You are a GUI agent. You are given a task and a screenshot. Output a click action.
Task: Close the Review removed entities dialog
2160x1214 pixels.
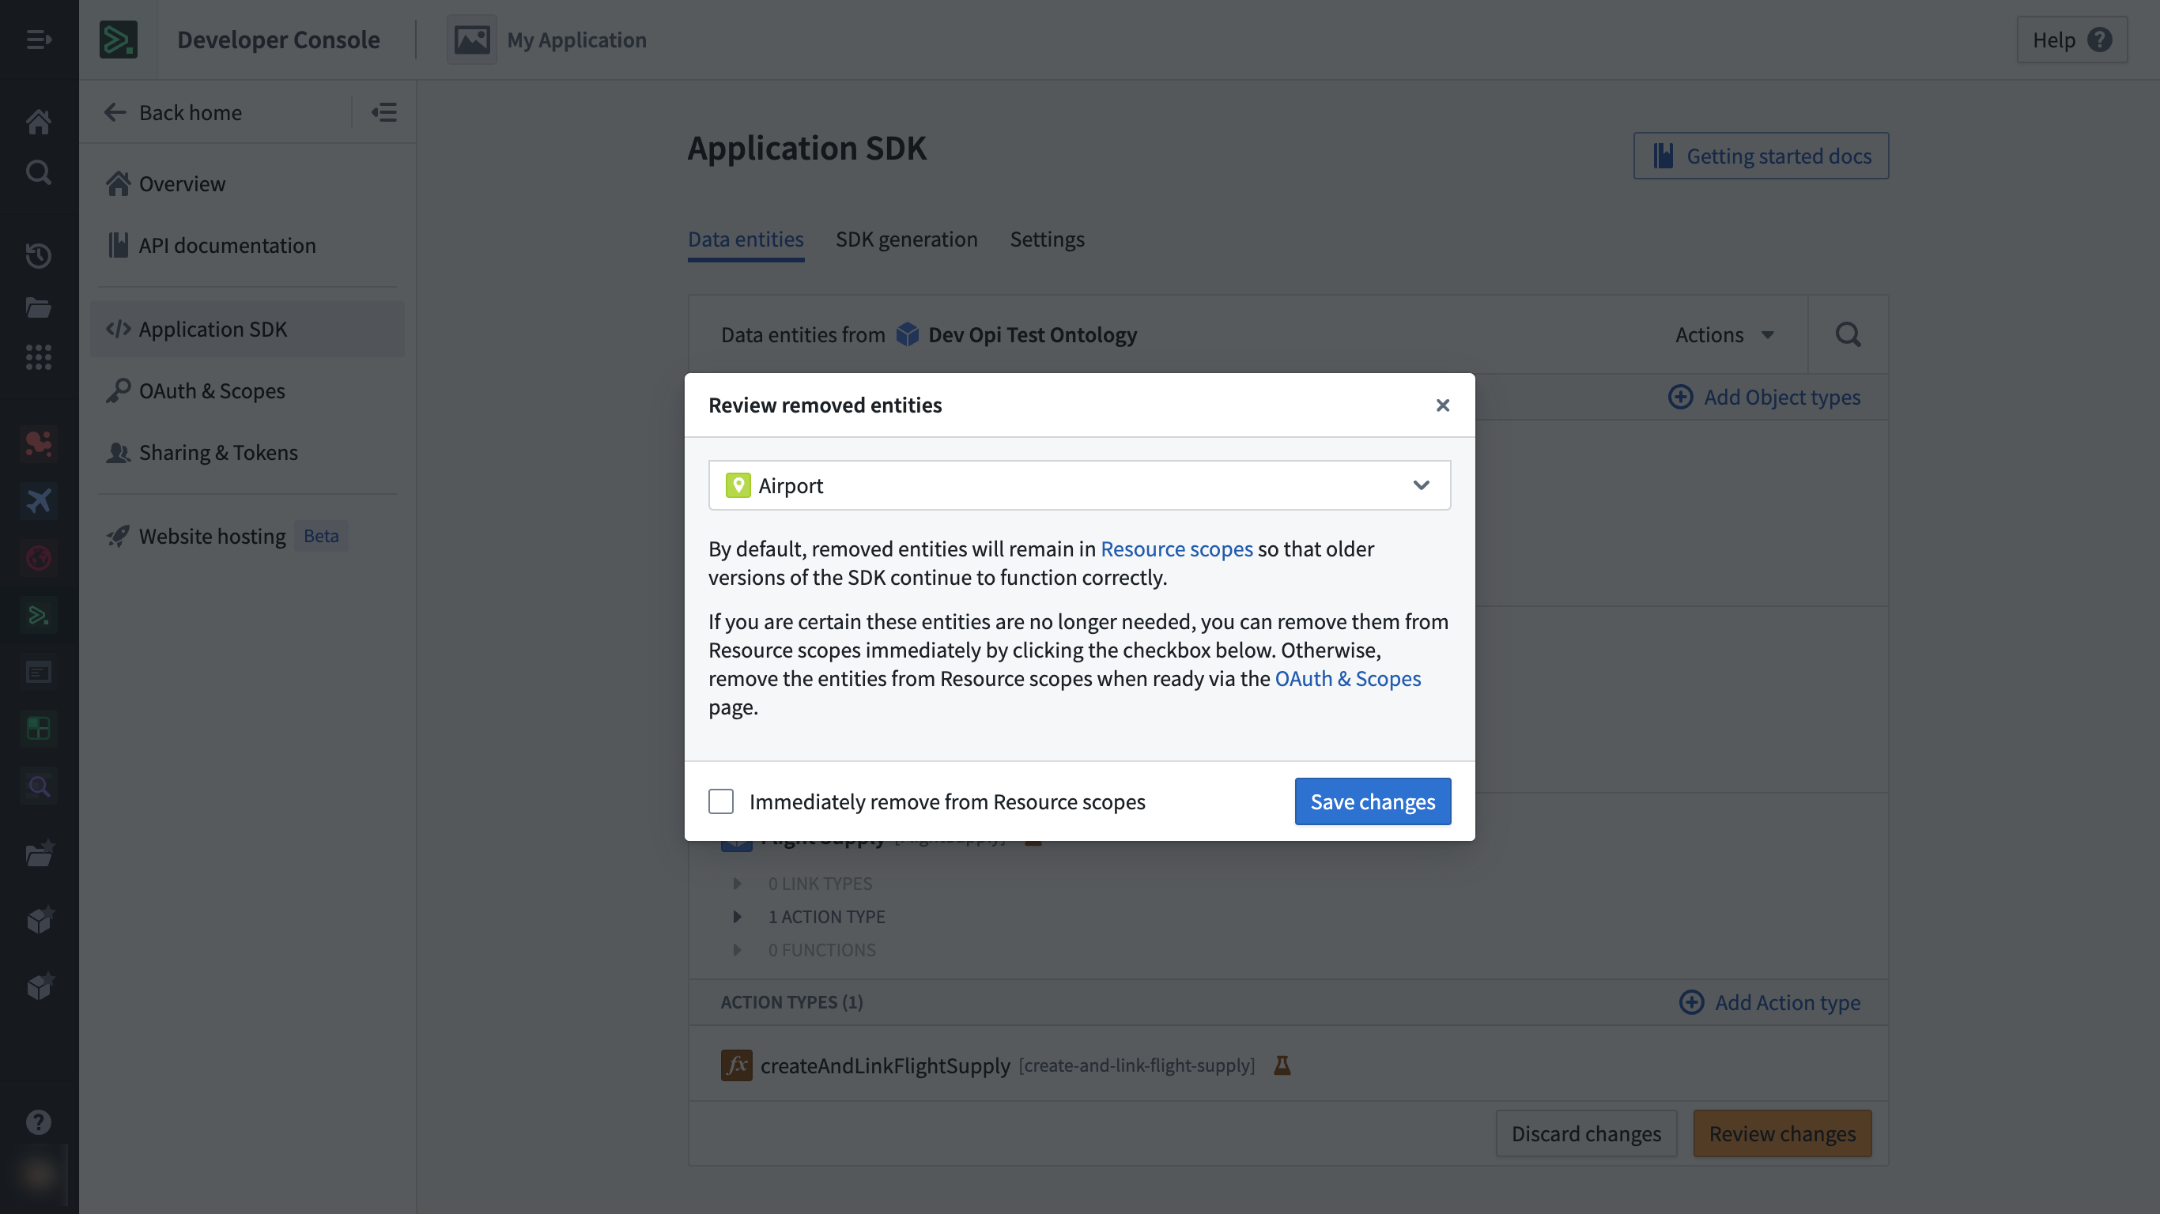[x=1443, y=405]
